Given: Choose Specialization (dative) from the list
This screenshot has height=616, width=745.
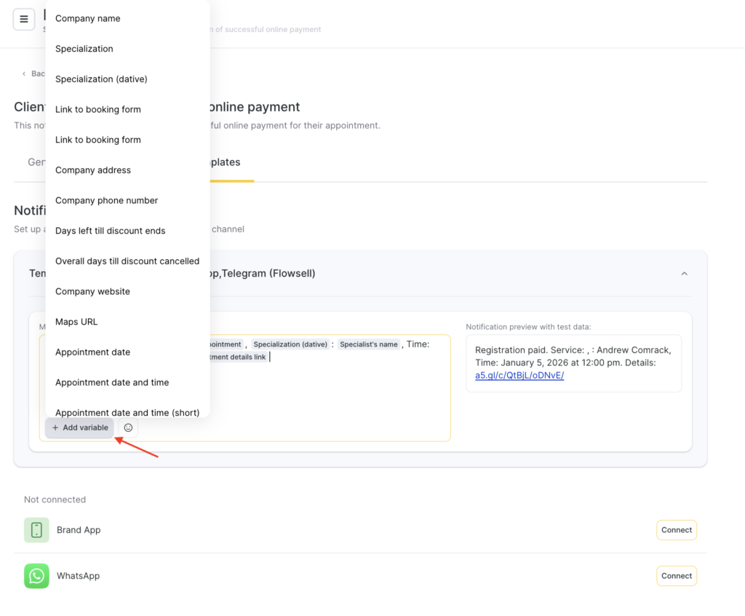Looking at the screenshot, I should tap(101, 79).
